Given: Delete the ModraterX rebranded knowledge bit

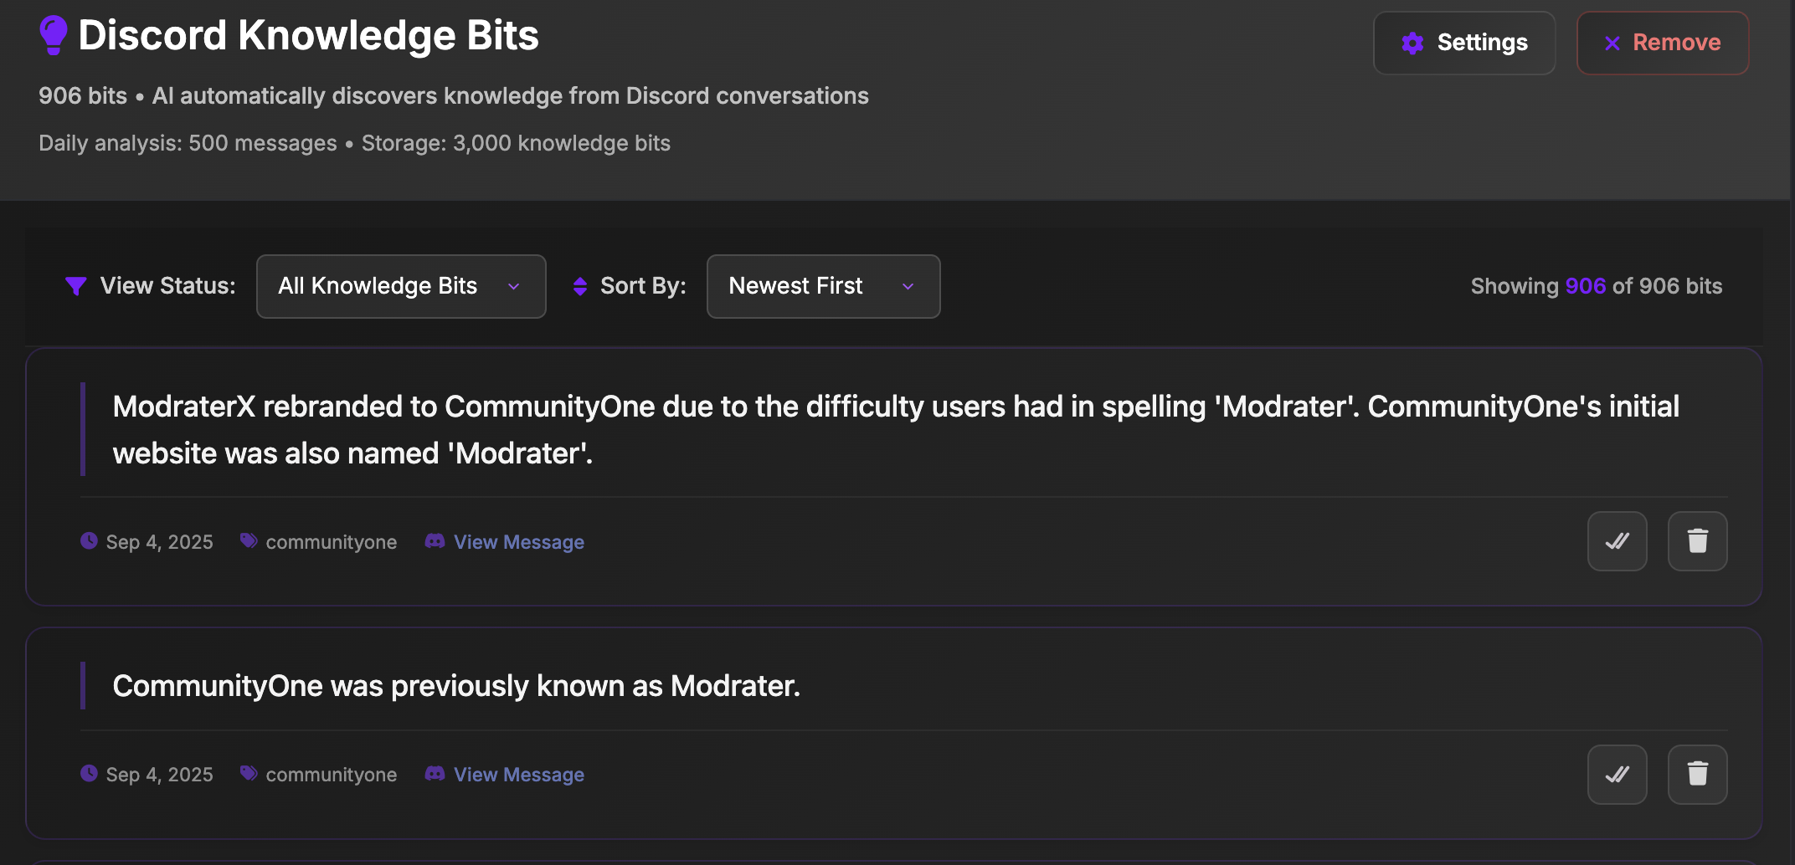Looking at the screenshot, I should pyautogui.click(x=1697, y=541).
